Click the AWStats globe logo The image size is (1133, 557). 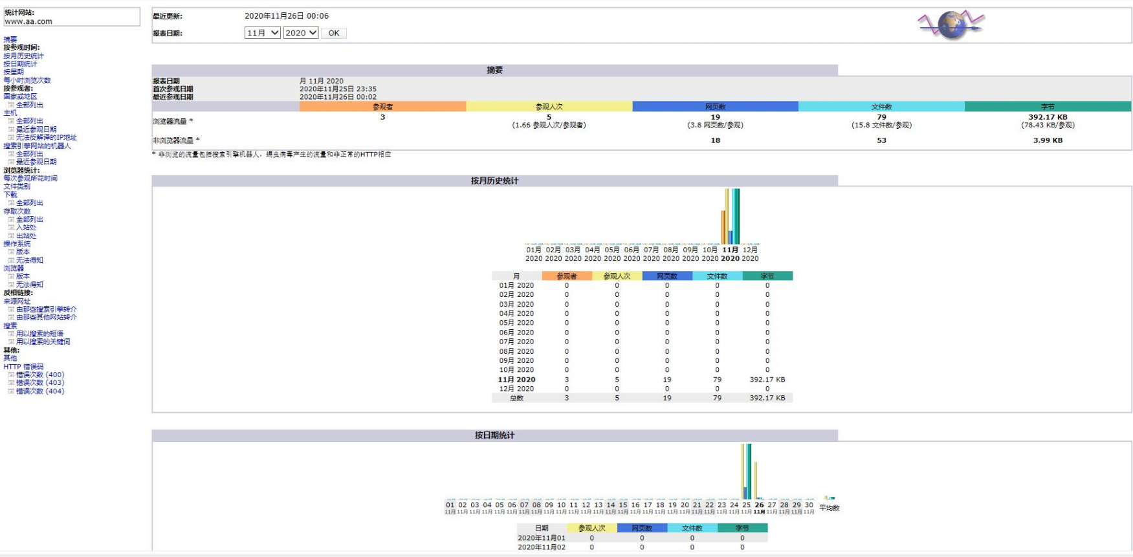(x=951, y=25)
